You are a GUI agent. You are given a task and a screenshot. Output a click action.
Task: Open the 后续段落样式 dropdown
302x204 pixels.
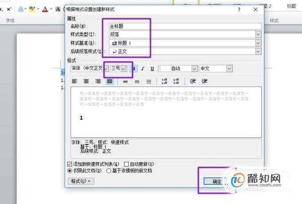coord(258,52)
